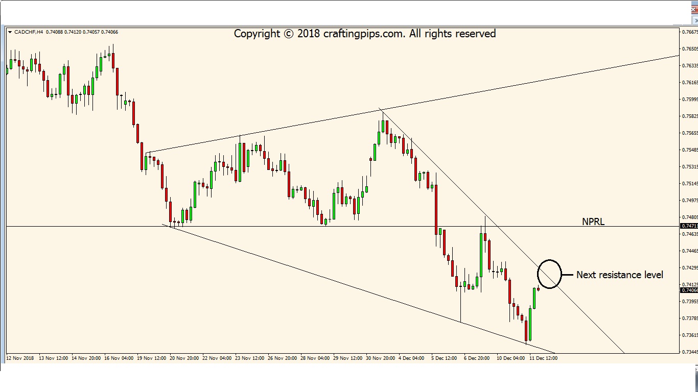The width and height of the screenshot is (698, 392).
Task: Click the 29 Nov 12:00 time label
Action: click(x=347, y=358)
